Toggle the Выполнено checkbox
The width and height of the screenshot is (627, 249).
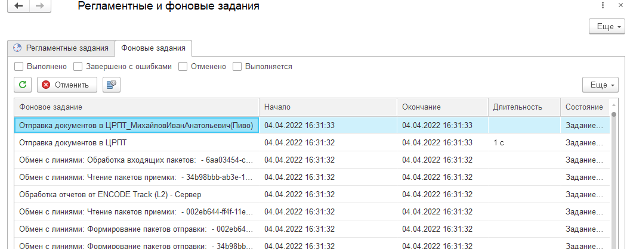click(x=19, y=67)
